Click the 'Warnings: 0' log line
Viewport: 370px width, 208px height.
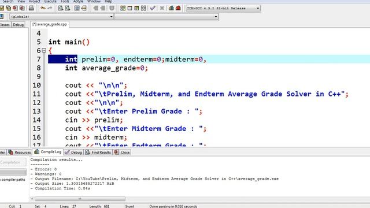46,174
